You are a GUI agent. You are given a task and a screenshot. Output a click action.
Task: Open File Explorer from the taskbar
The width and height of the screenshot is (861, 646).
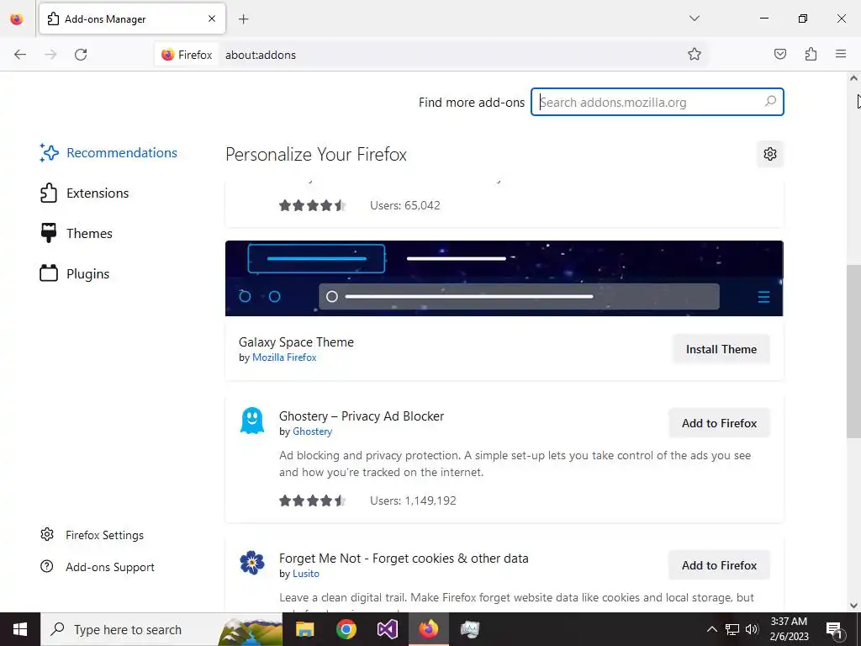tap(304, 629)
